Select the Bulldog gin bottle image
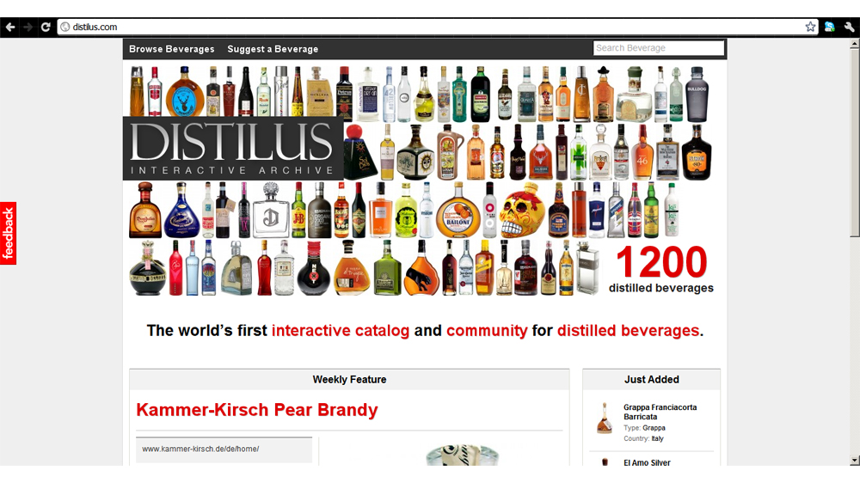The width and height of the screenshot is (860, 483). [696, 92]
